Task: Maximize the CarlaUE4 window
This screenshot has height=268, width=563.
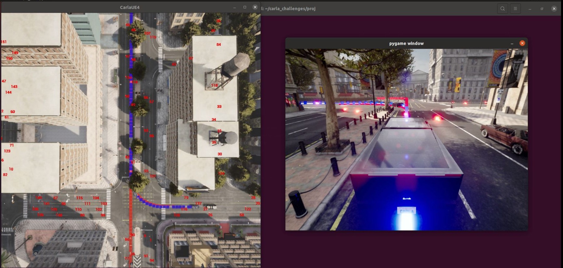Action: click(x=245, y=7)
